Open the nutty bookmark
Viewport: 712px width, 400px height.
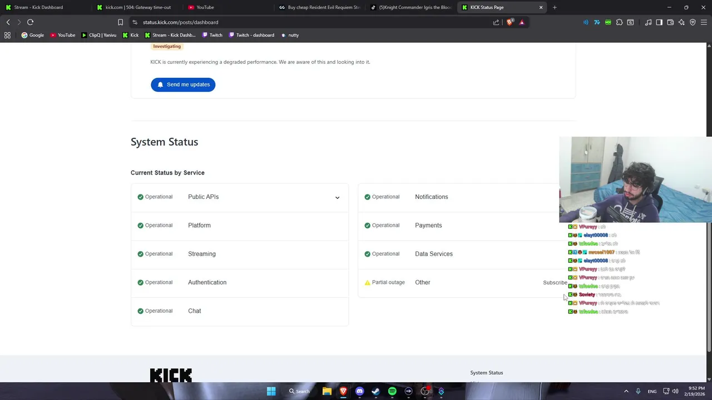(290, 35)
